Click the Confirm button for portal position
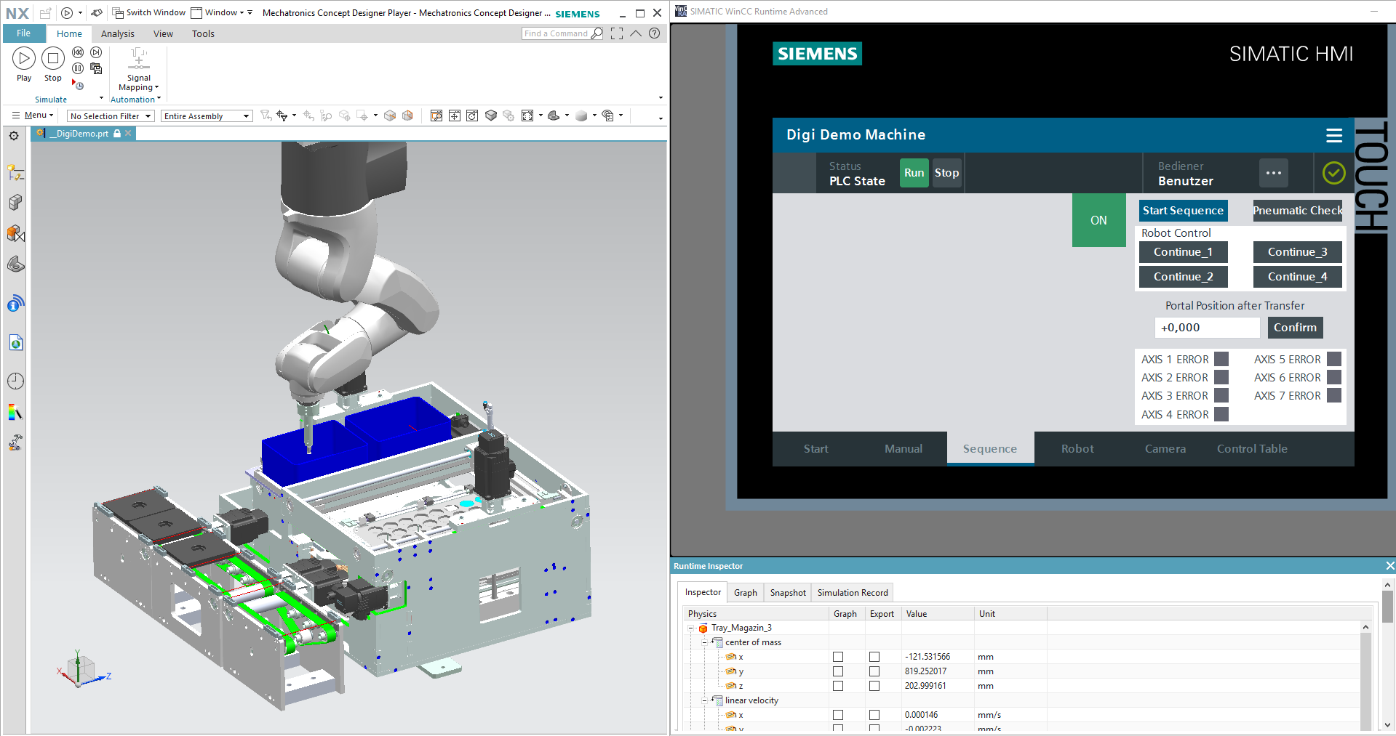This screenshot has width=1396, height=736. pos(1294,328)
